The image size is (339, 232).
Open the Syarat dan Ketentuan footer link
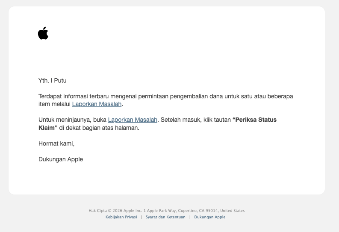[165, 217]
